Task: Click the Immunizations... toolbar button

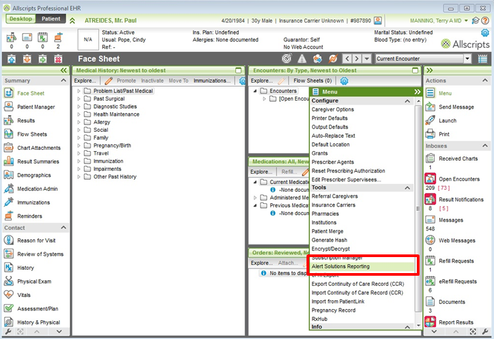Action: (x=212, y=81)
